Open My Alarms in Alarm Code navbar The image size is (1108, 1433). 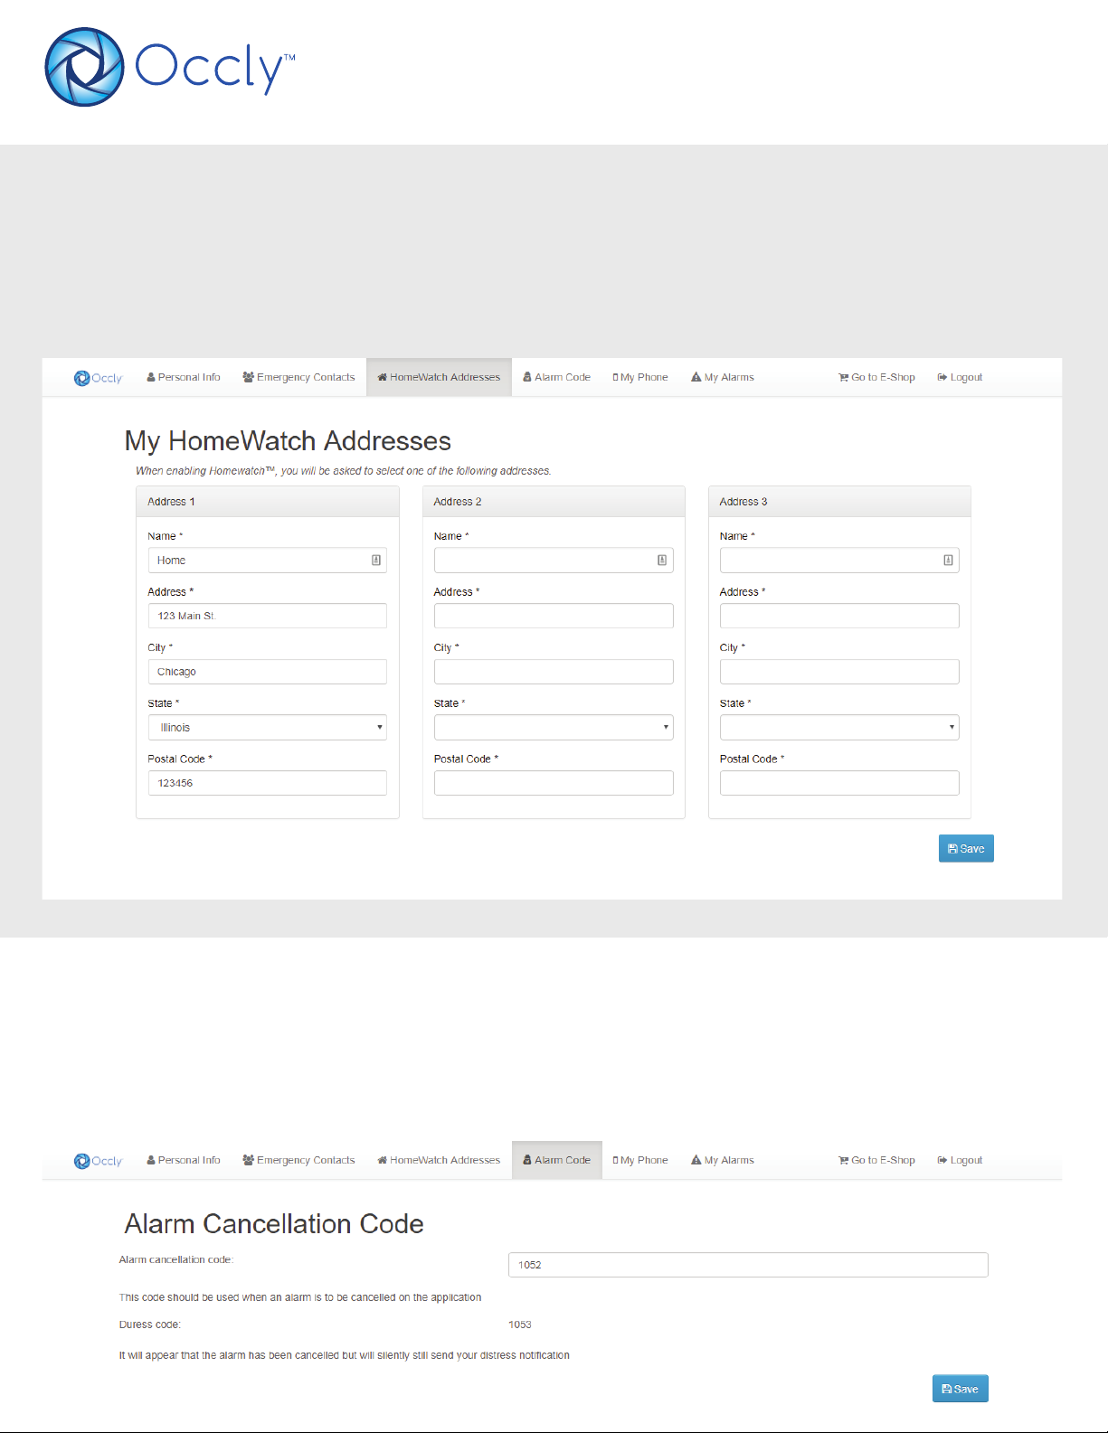tap(723, 1160)
